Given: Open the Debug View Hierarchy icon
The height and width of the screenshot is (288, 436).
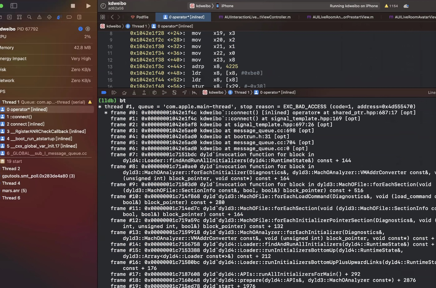Looking at the screenshot, I should (x=154, y=92).
